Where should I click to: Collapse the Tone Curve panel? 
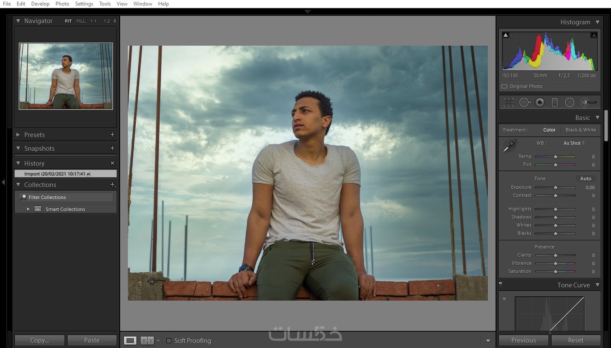(x=597, y=285)
